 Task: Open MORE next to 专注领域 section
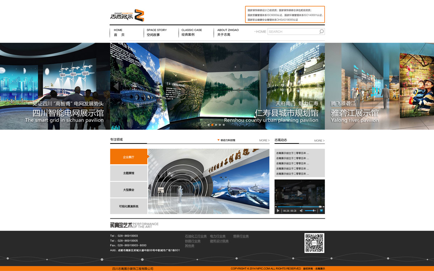[x=264, y=141]
